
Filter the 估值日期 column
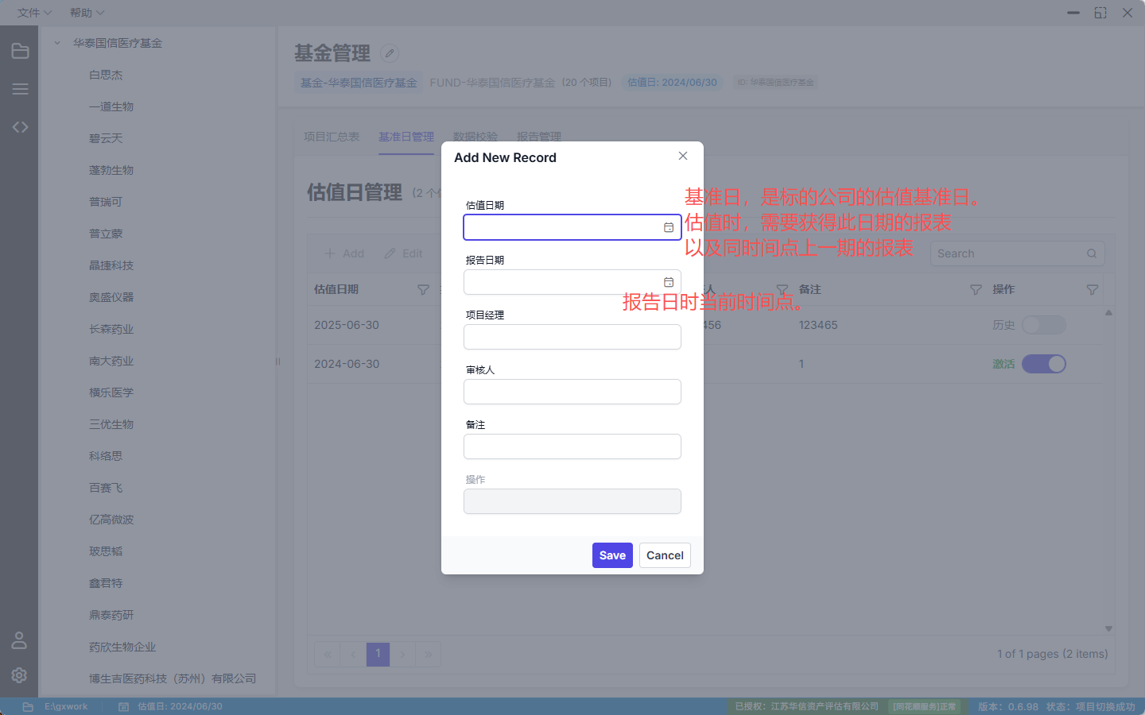(423, 290)
